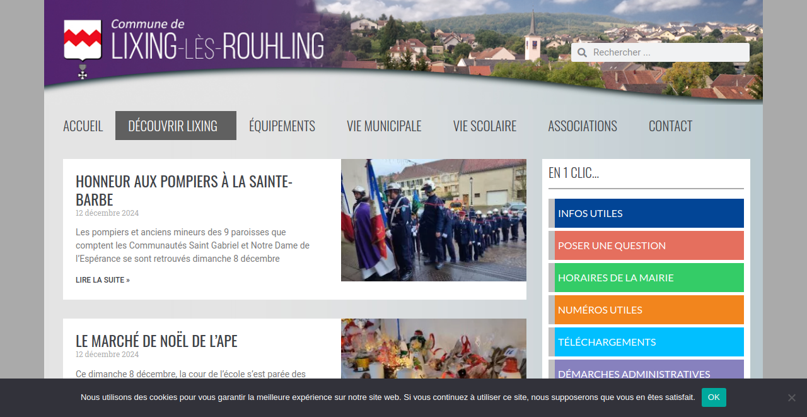Viewport: 807px width, 417px height.
Task: Open the firefighters ceremony photo
Action: click(x=434, y=220)
